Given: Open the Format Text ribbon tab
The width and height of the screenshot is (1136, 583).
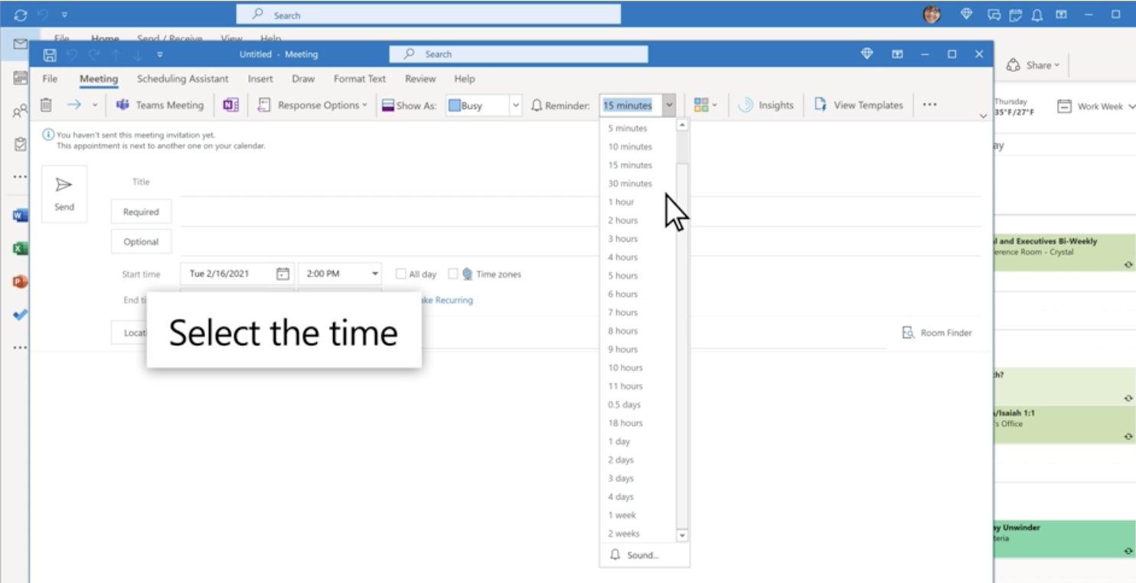Looking at the screenshot, I should [357, 78].
